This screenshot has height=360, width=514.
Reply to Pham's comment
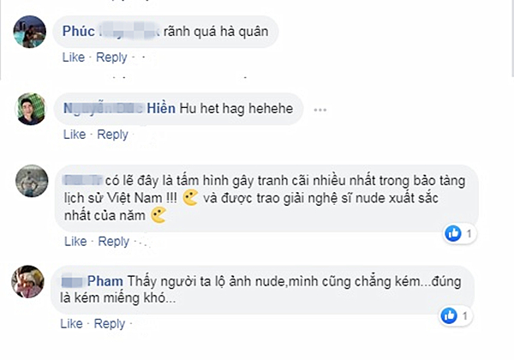[111, 324]
